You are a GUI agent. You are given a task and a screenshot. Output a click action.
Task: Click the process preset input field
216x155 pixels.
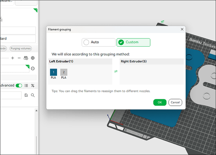click(x=11, y=95)
